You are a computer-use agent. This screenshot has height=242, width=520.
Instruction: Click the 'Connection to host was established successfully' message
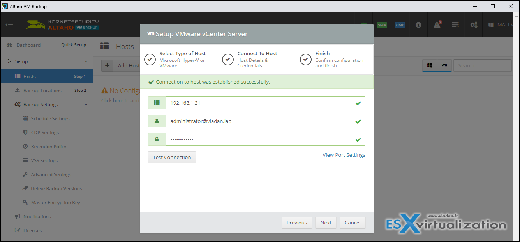pyautogui.click(x=213, y=82)
